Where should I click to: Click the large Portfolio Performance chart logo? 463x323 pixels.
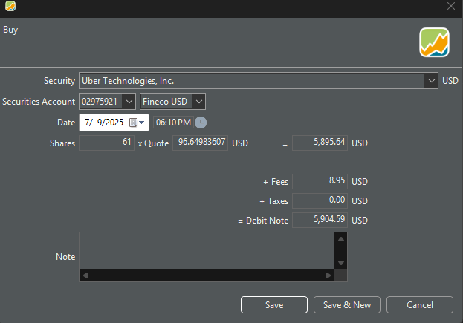(434, 42)
